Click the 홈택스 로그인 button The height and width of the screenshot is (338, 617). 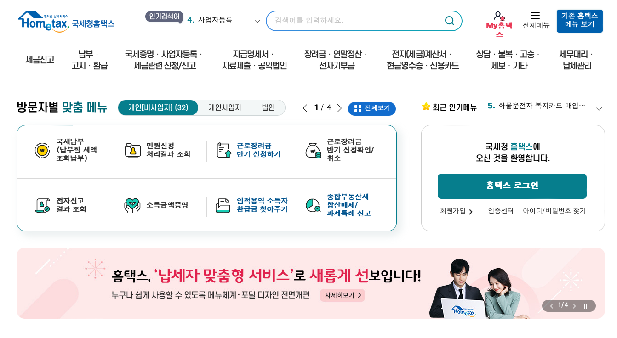point(512,186)
